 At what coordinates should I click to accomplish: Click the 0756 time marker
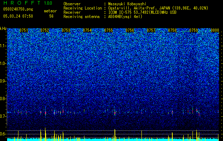(130, 30)
